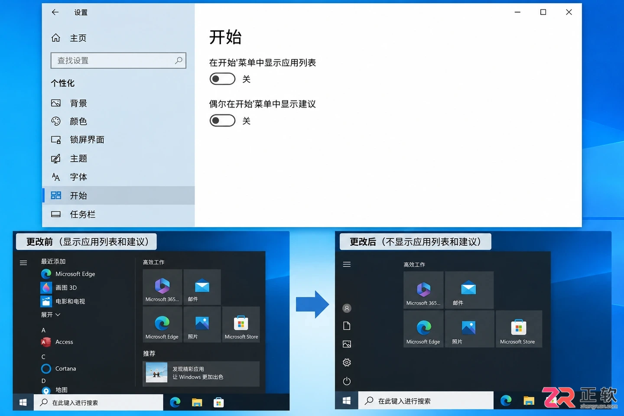Toggle 偶尔在"开始"菜单中显示建议 switch
The image size is (624, 416).
point(222,120)
